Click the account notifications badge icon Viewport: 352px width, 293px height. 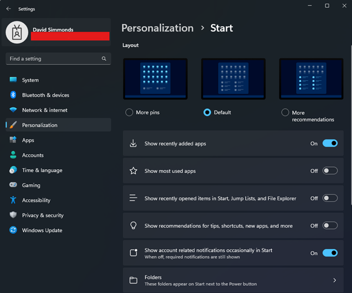point(134,253)
